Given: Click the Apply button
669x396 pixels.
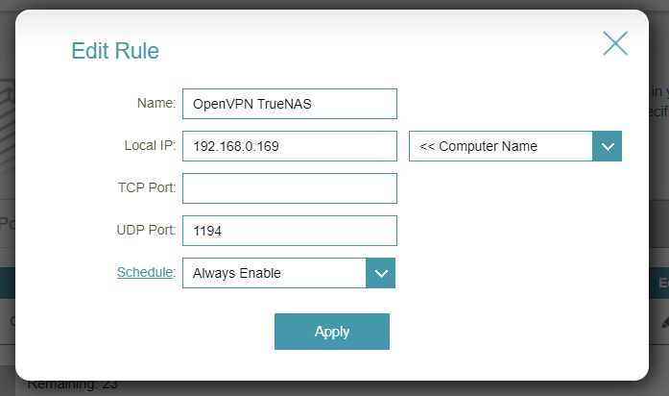Looking at the screenshot, I should click(332, 332).
